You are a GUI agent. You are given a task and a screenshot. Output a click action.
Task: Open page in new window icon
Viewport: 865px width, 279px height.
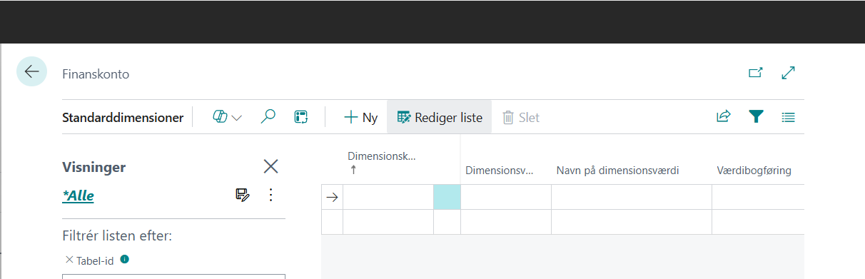[755, 72]
